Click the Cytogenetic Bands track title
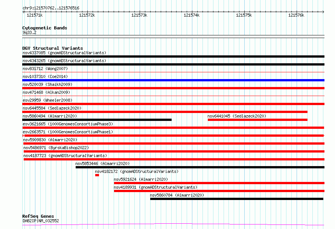 45,28
